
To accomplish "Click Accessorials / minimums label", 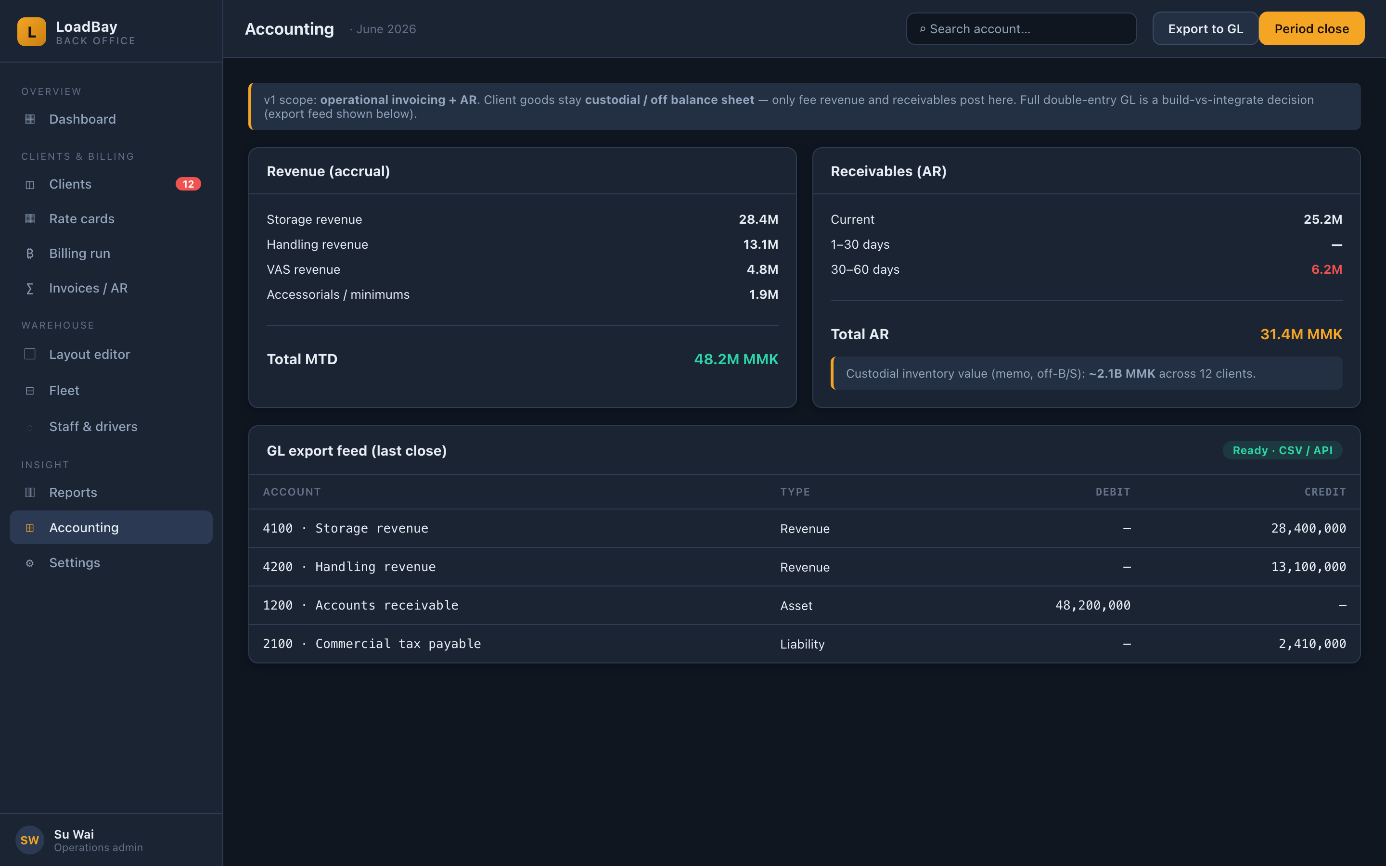I will 338,294.
